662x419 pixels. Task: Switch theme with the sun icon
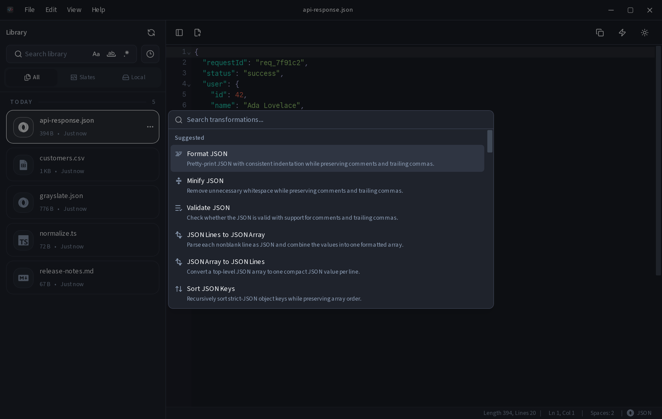[644, 32]
